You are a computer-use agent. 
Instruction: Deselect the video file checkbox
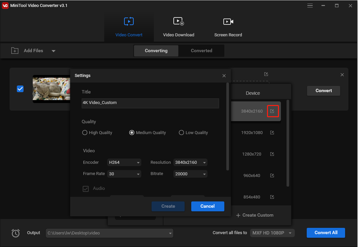click(x=20, y=88)
